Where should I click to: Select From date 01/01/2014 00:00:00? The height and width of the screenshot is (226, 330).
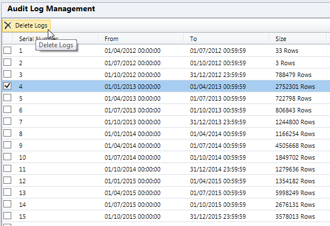coord(132,134)
